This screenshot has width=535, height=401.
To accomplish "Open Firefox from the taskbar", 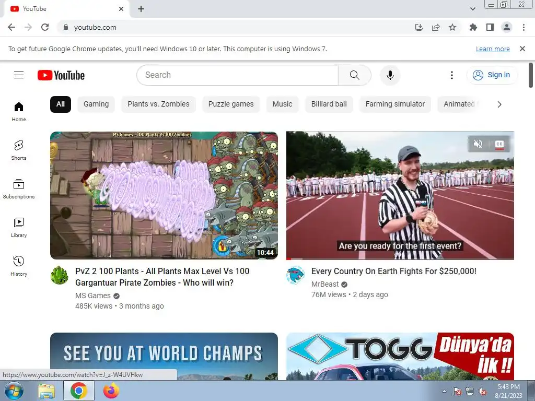I will tap(111, 391).
